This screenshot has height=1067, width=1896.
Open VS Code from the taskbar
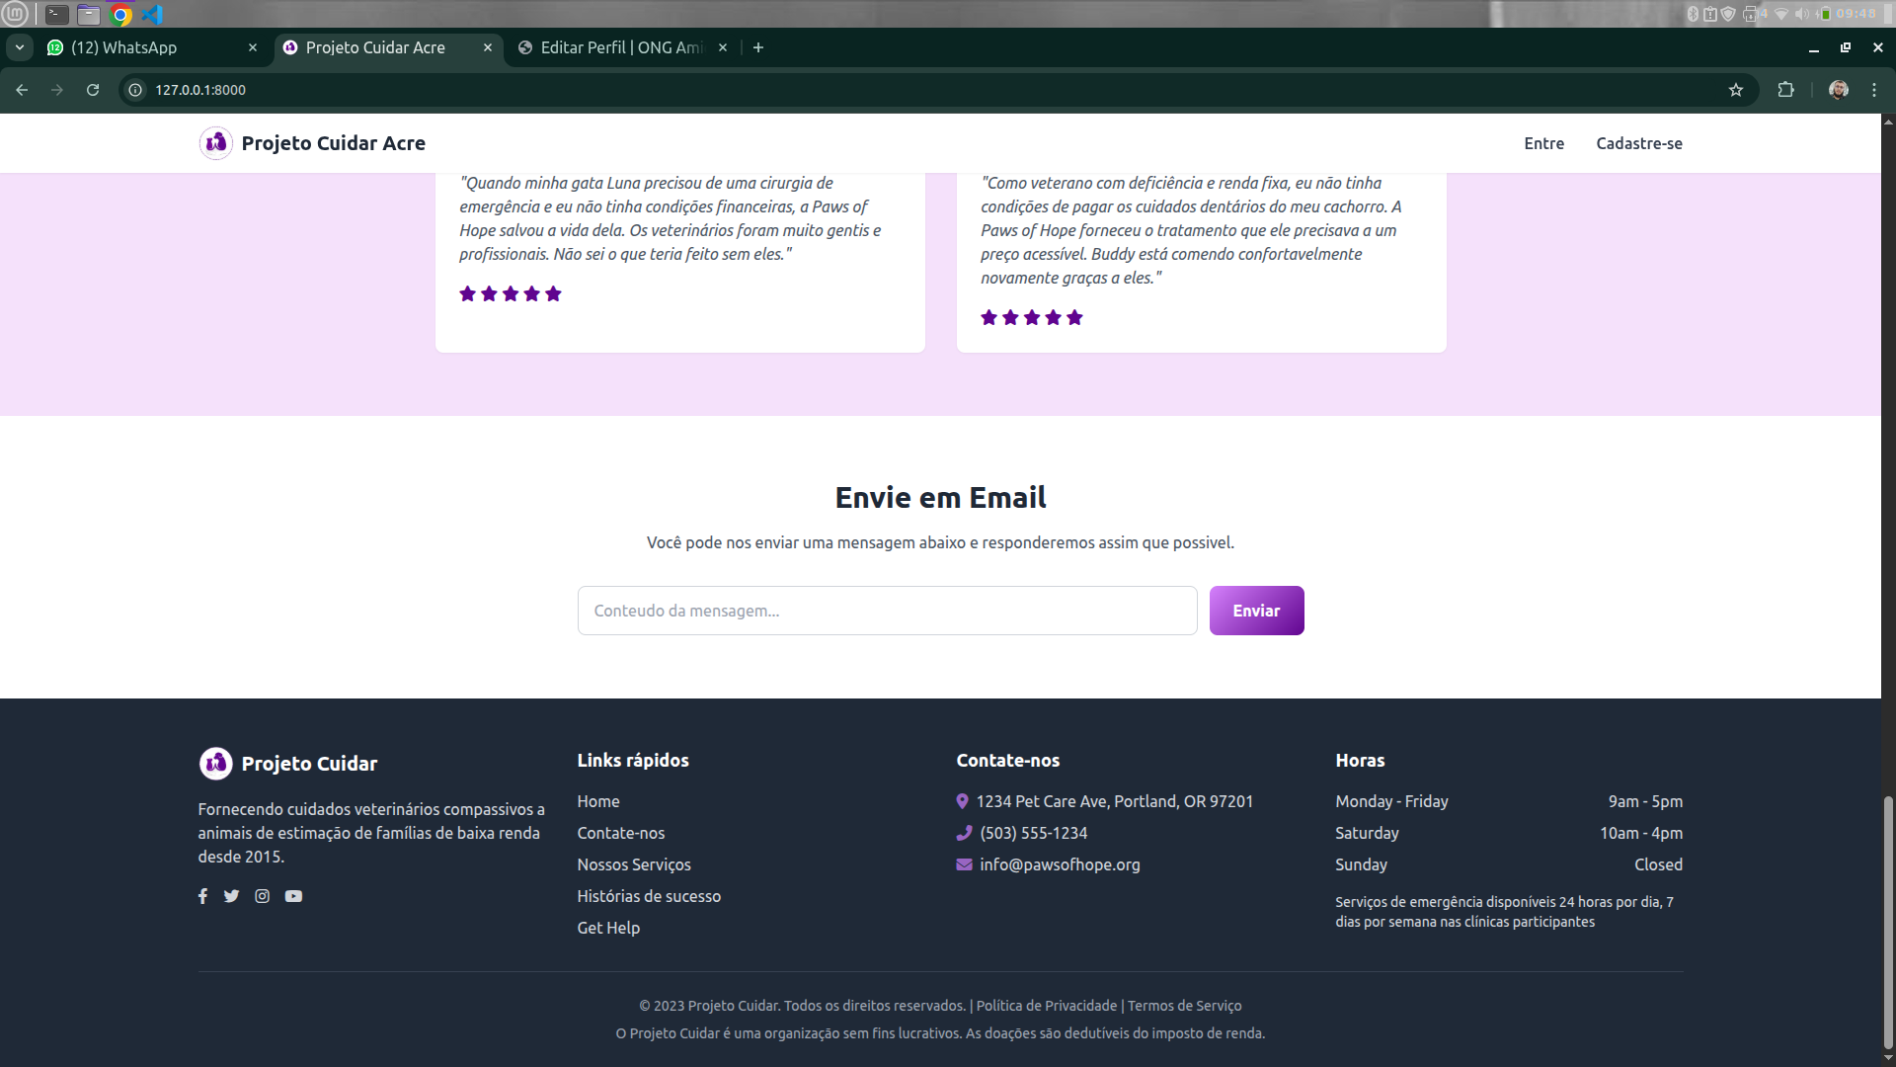coord(150,14)
